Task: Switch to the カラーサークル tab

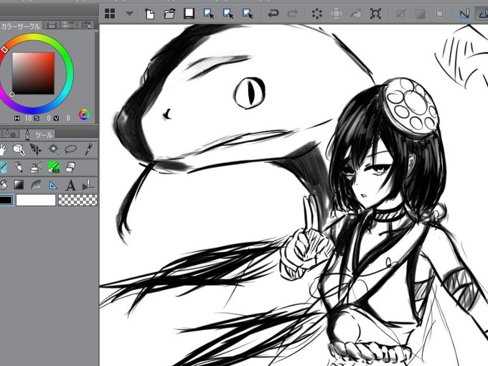Action: [21, 27]
